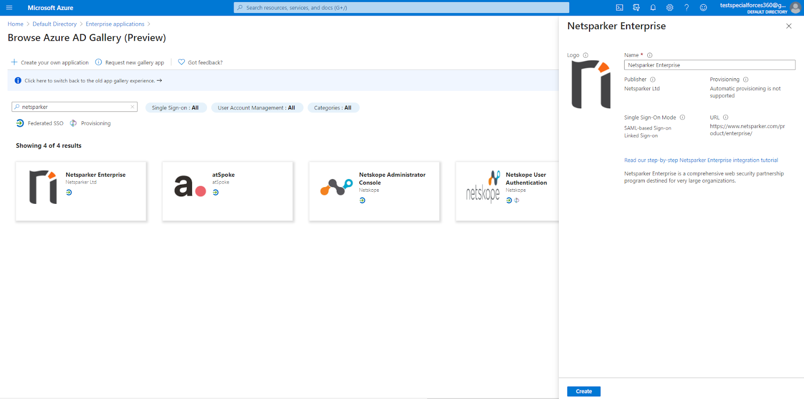Select the Netskope Administrator Console tile
This screenshot has height=399, width=804.
click(374, 191)
